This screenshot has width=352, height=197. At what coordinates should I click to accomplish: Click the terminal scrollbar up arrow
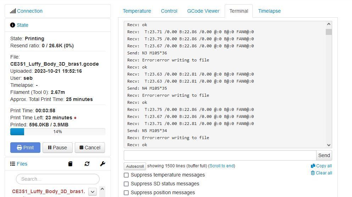point(329,24)
